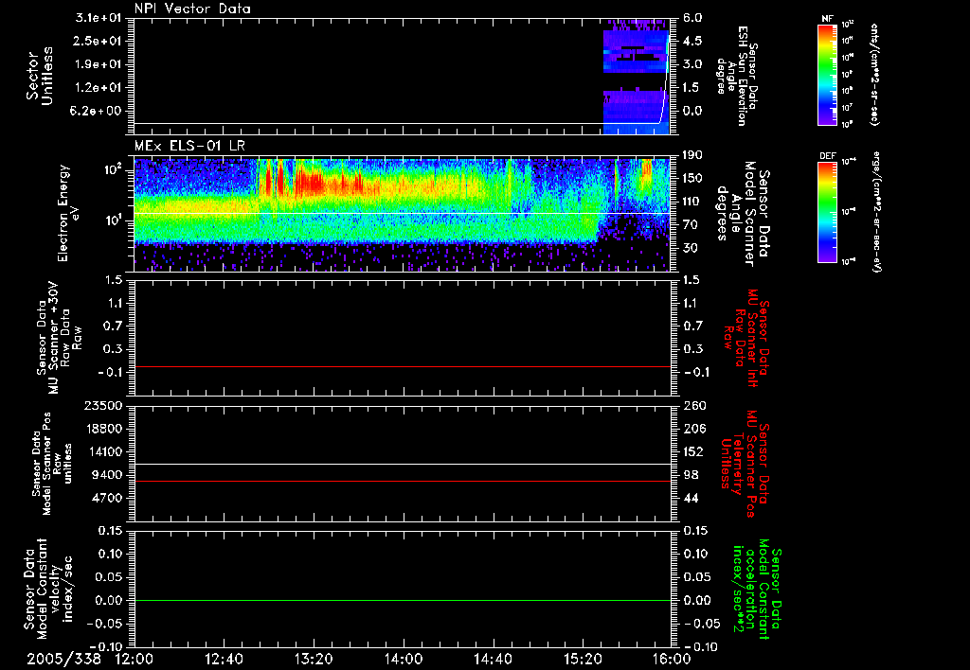Click the 260 Telemetry tick label
Viewport: 970px width, 670px height.
click(693, 405)
